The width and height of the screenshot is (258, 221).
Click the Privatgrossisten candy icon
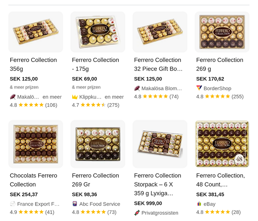(137, 213)
